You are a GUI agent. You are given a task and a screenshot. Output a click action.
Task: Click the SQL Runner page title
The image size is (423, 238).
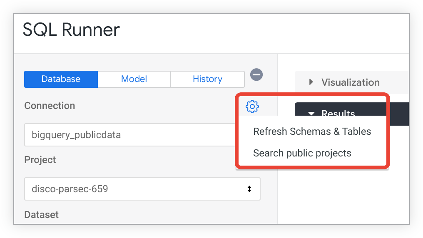tap(71, 30)
